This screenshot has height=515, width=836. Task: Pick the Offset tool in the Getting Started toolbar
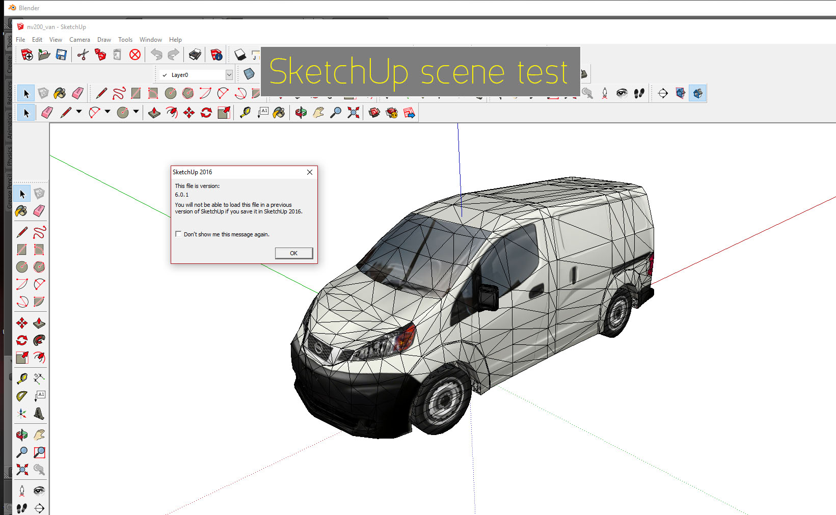pos(172,113)
